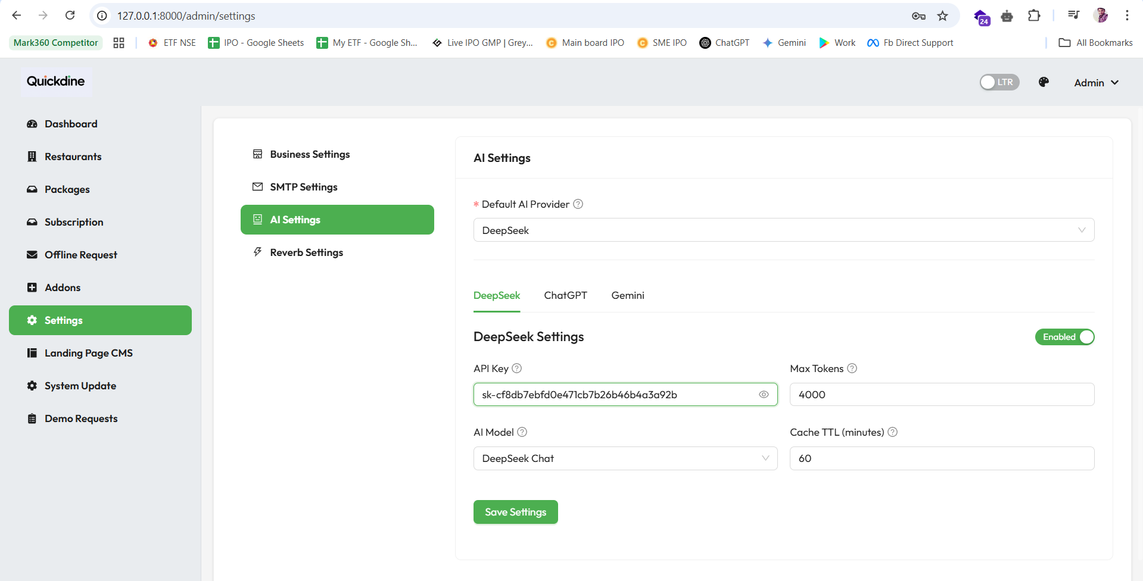
Task: Click the extension icon with 24 badge
Action: (x=981, y=17)
